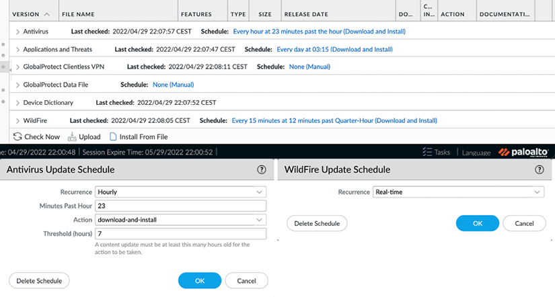
Task: Open the Action dropdown showing download-and-install
Action: [180, 220]
